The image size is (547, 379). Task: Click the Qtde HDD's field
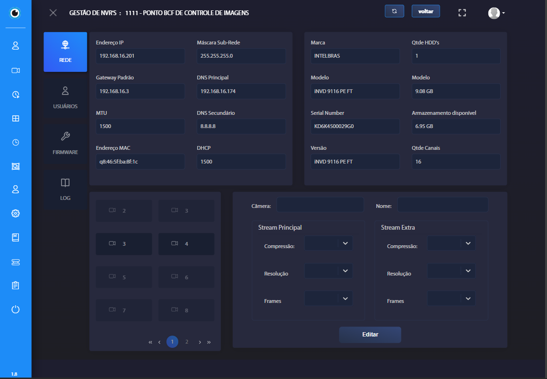pos(456,56)
